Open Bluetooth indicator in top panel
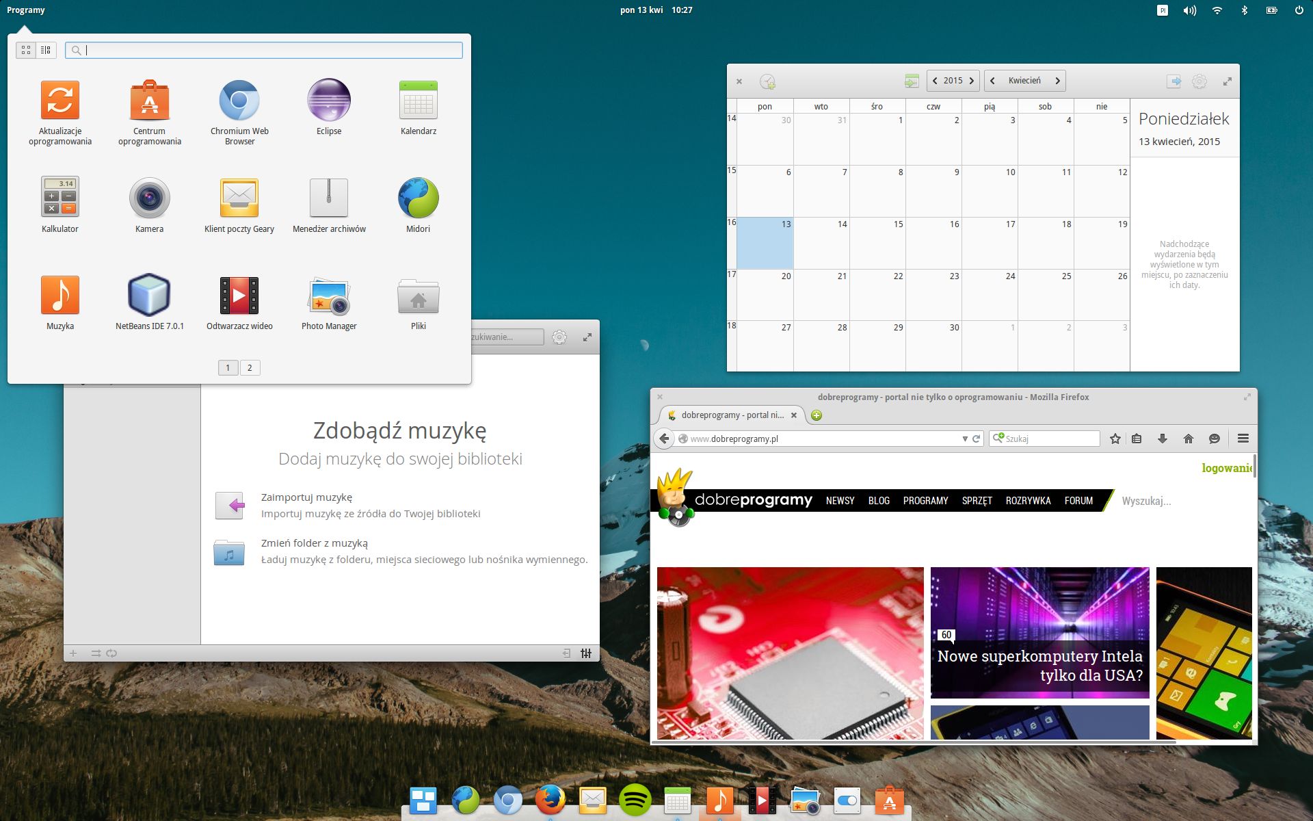This screenshot has width=1313, height=821. [x=1245, y=10]
